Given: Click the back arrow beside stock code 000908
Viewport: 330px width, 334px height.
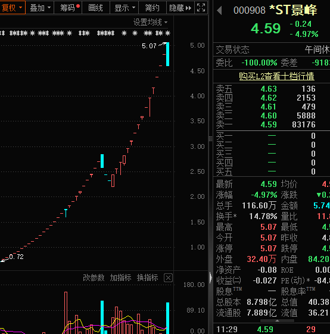Looking at the screenshot, I should [219, 10].
